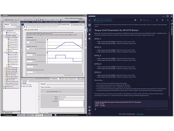
Task: Click the redo arrow in TIA Portal toolbar
Action: point(30,20)
